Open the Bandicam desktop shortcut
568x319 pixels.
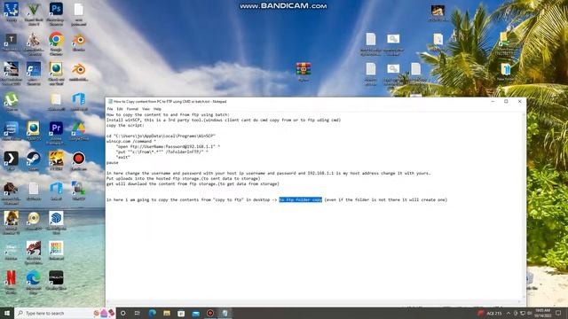click(79, 161)
